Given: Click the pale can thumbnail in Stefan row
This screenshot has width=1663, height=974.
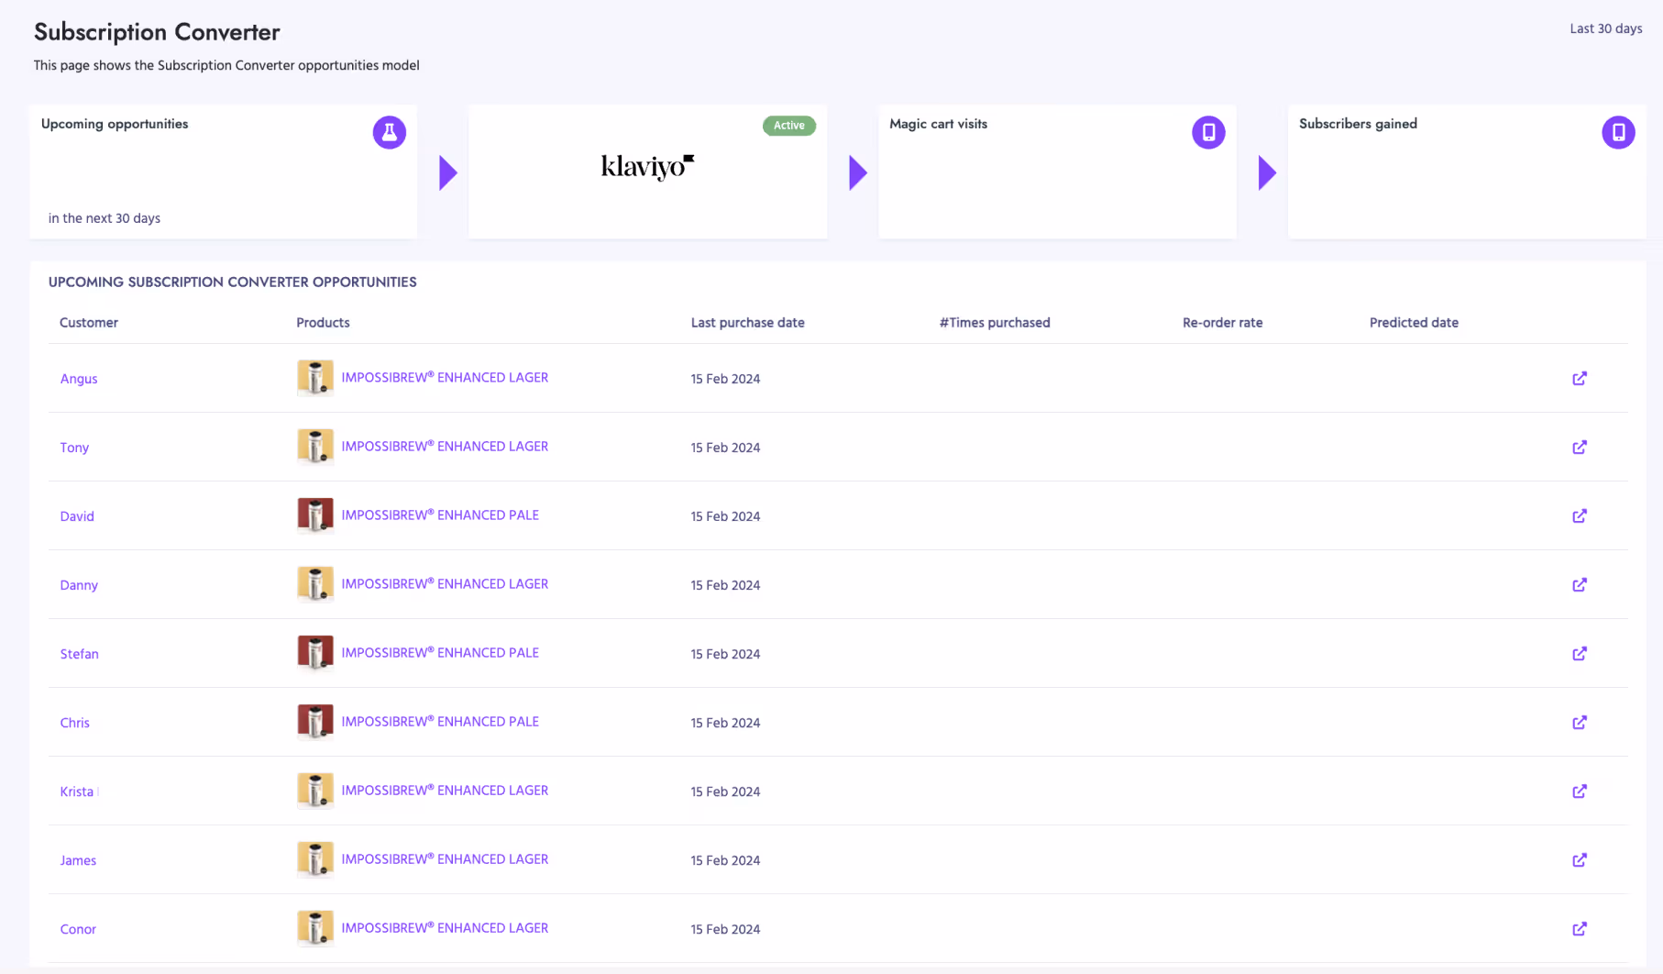Looking at the screenshot, I should (315, 653).
